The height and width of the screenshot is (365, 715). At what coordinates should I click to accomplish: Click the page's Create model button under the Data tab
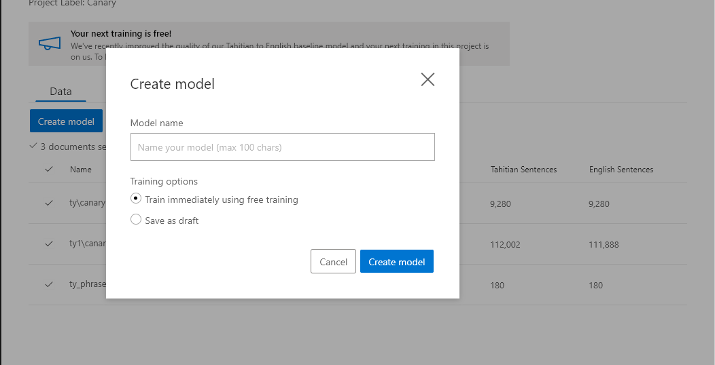point(66,121)
